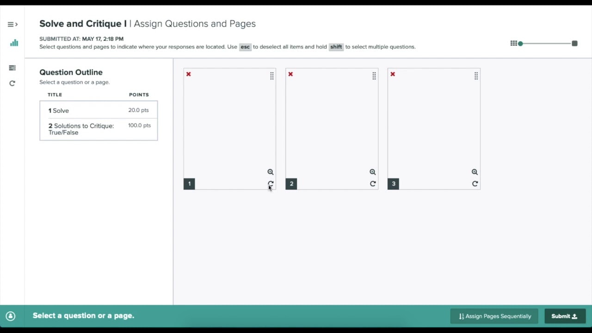Click the large square at slider end
This screenshot has height=333, width=592.
pos(574,43)
